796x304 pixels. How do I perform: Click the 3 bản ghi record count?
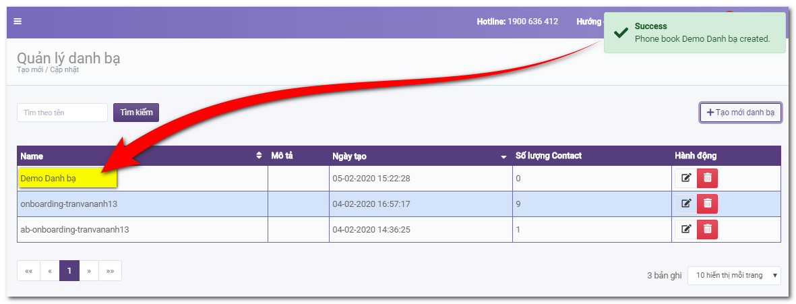pyautogui.click(x=664, y=276)
